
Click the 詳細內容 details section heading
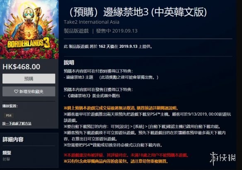coord(13,139)
